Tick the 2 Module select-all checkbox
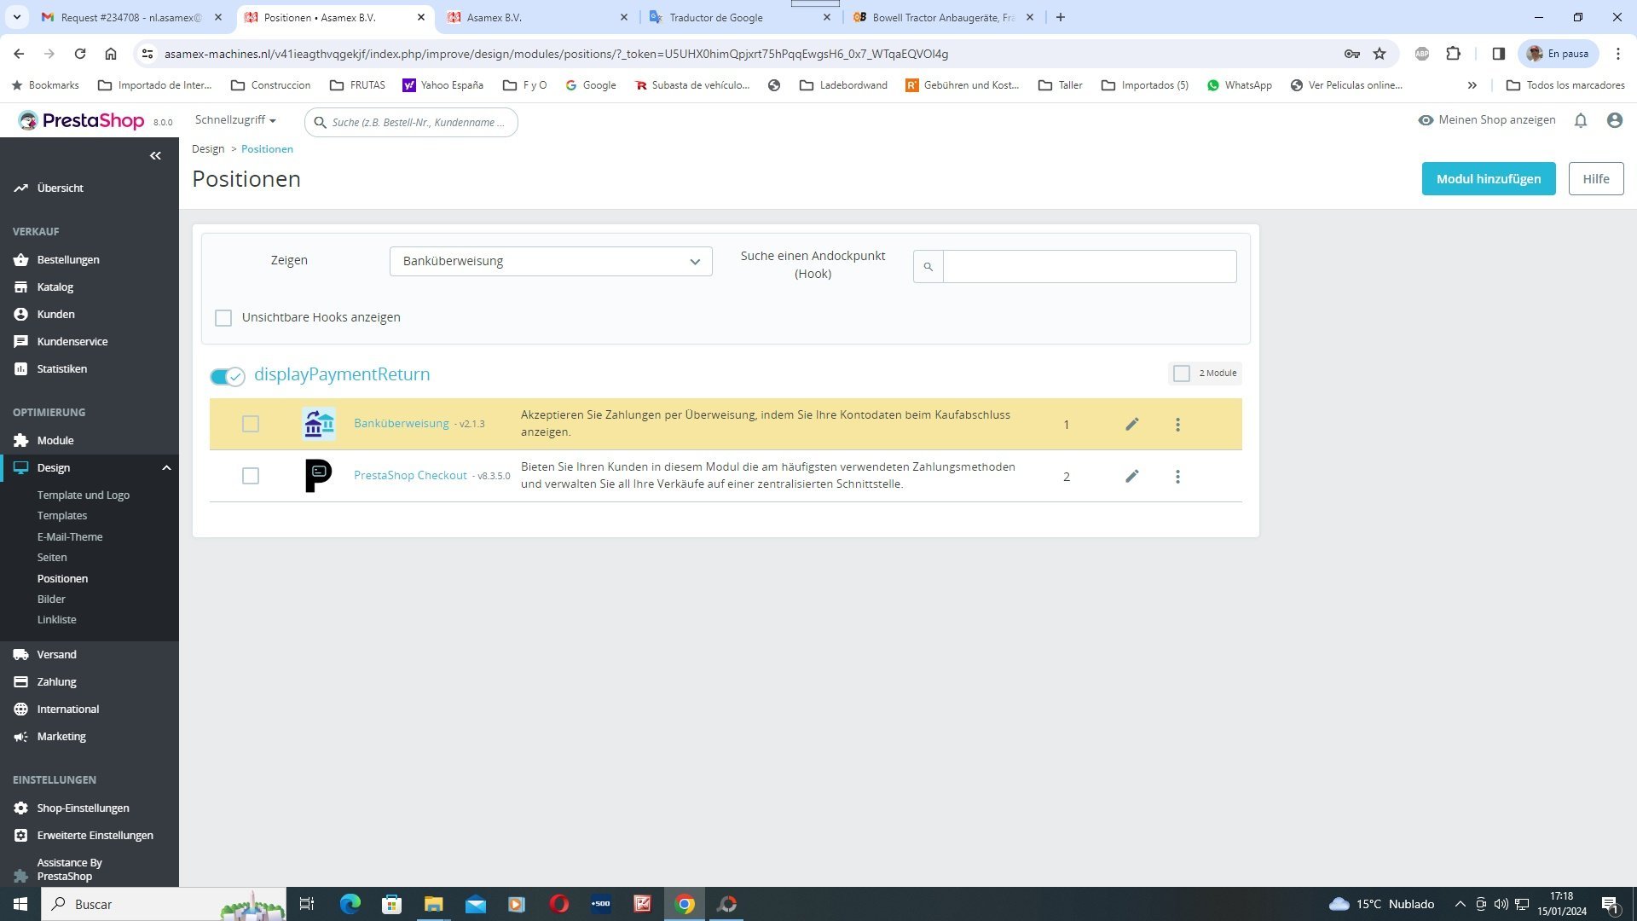This screenshot has height=921, width=1637. [1181, 374]
